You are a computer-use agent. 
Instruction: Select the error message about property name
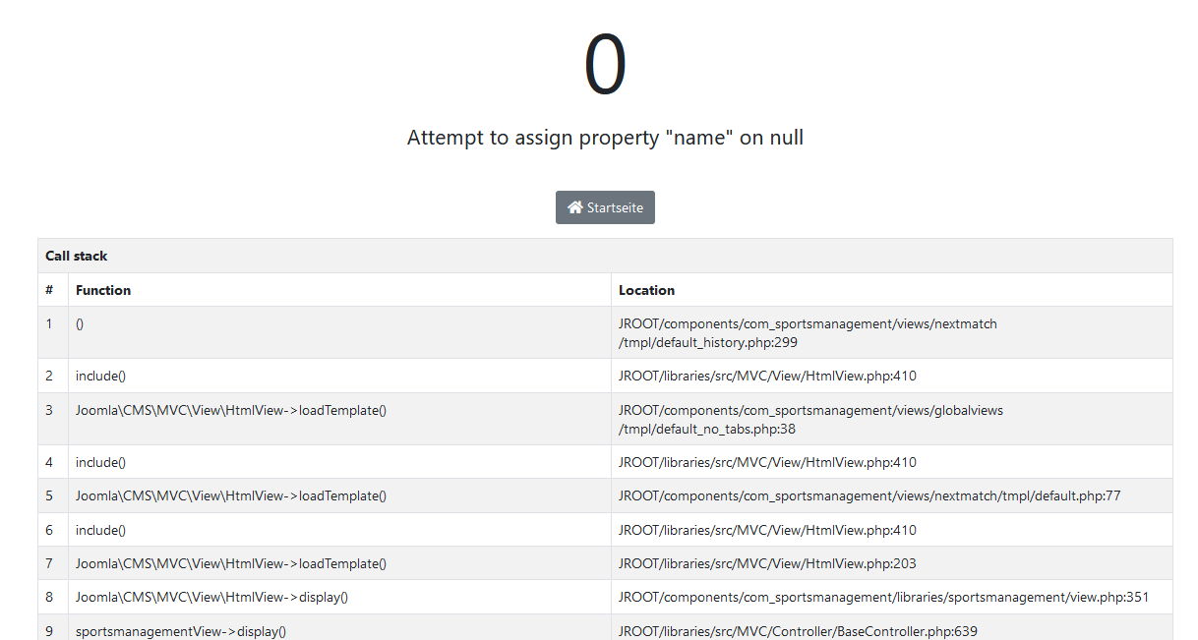(606, 138)
